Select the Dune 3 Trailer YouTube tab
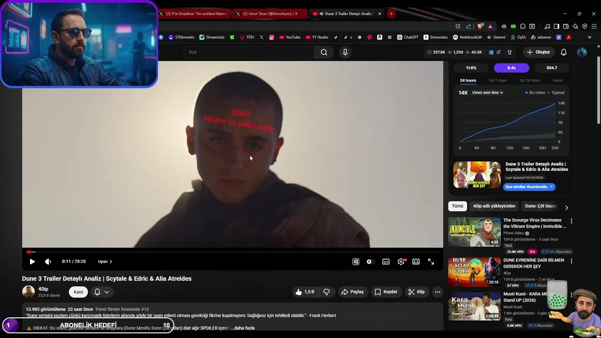Screen dimensions: 601x338 [x=347, y=14]
